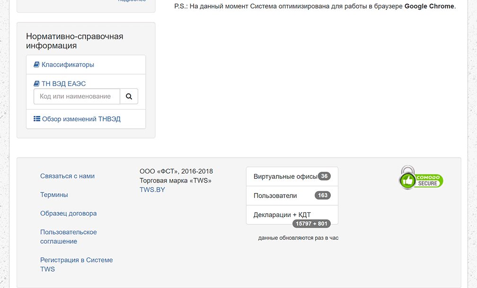Open the Термины footer link
Screen dimensions: 477x288
54,195
